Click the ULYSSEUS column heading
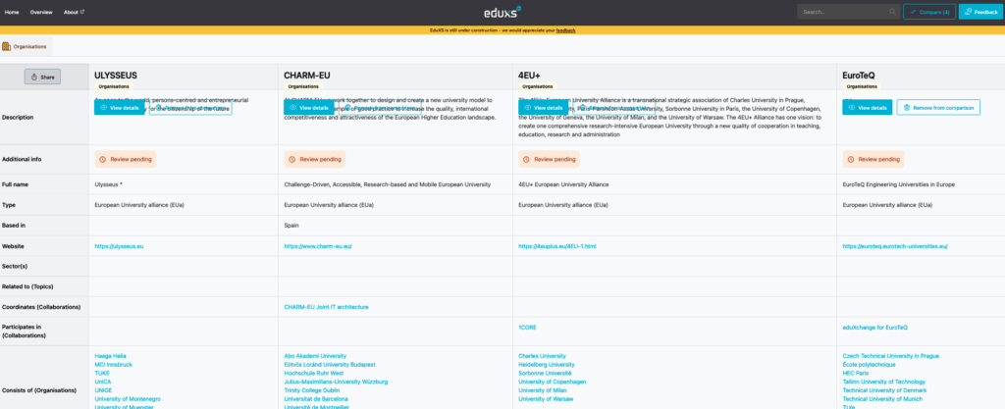 pyautogui.click(x=116, y=75)
